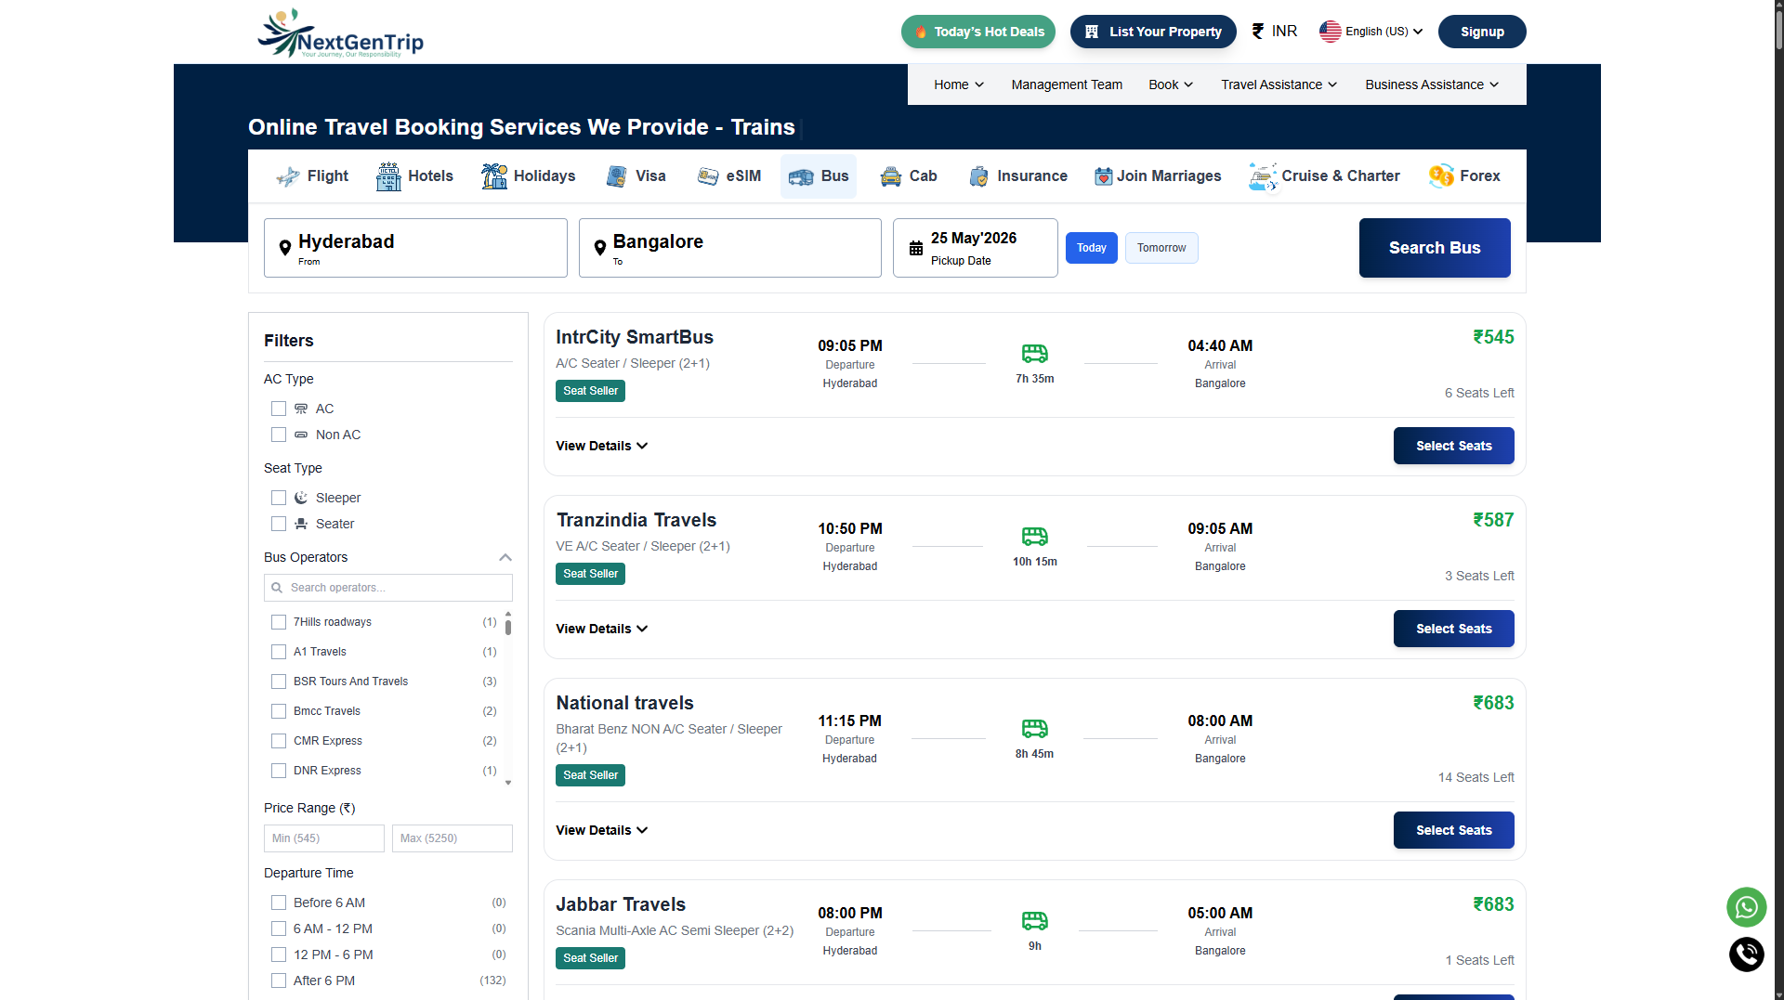Switch to the Visa tab

636,176
